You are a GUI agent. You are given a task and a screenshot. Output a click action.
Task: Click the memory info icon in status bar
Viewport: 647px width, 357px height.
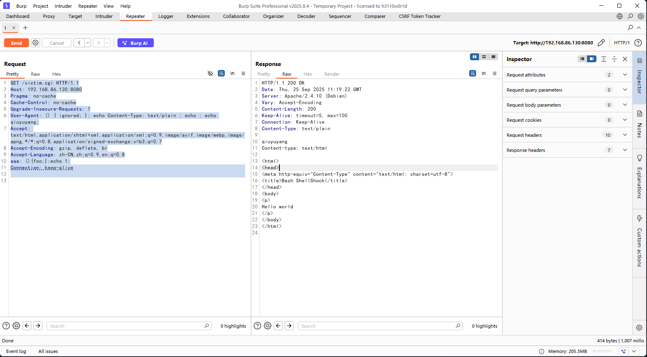[541, 351]
